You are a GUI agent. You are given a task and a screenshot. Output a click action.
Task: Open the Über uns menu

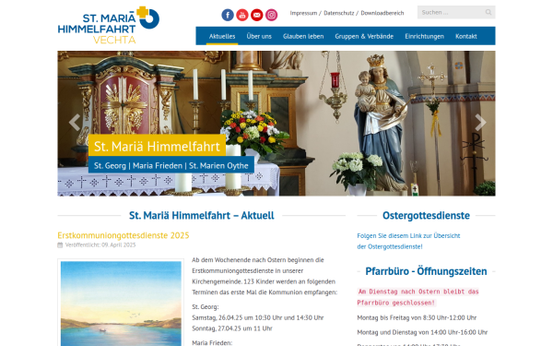[x=259, y=36]
